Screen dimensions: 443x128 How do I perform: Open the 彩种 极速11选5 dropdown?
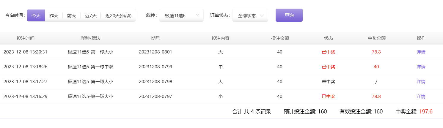(x=178, y=15)
